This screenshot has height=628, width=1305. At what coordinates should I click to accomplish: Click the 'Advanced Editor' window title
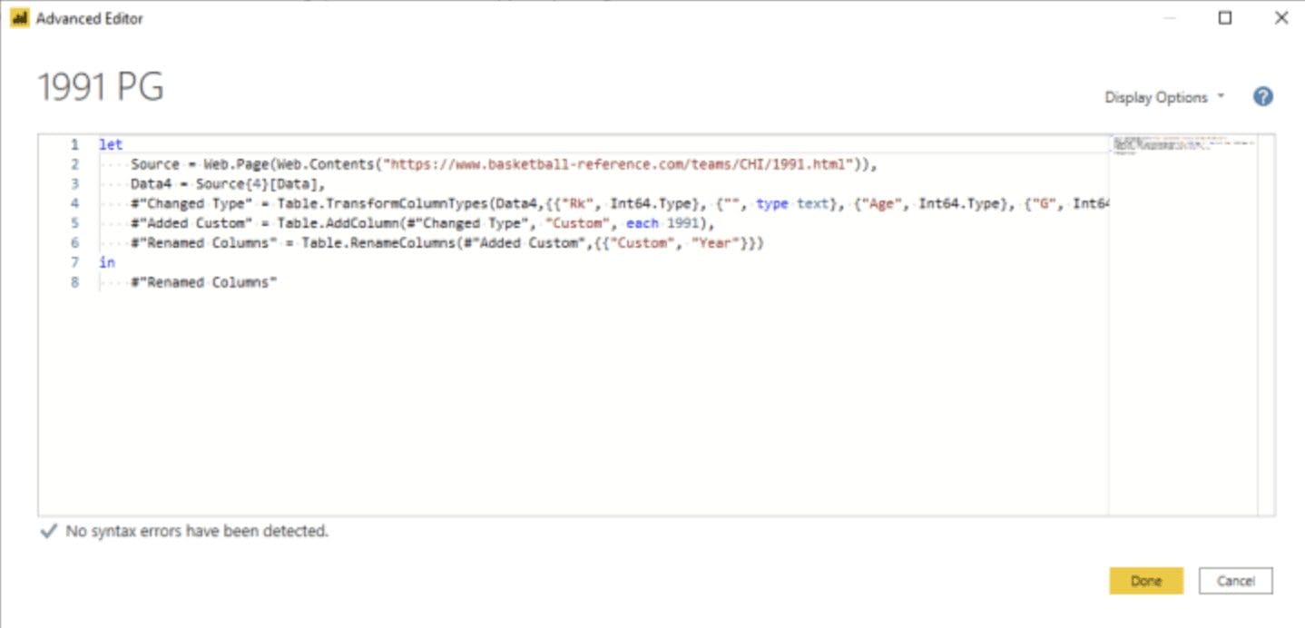90,18
